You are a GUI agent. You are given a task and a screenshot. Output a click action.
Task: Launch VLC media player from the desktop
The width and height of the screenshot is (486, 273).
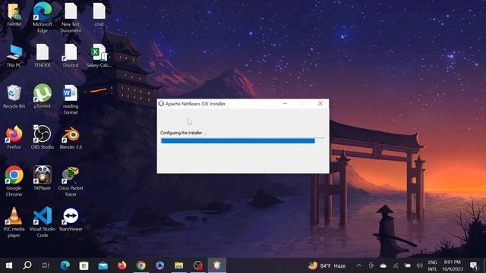point(14,222)
